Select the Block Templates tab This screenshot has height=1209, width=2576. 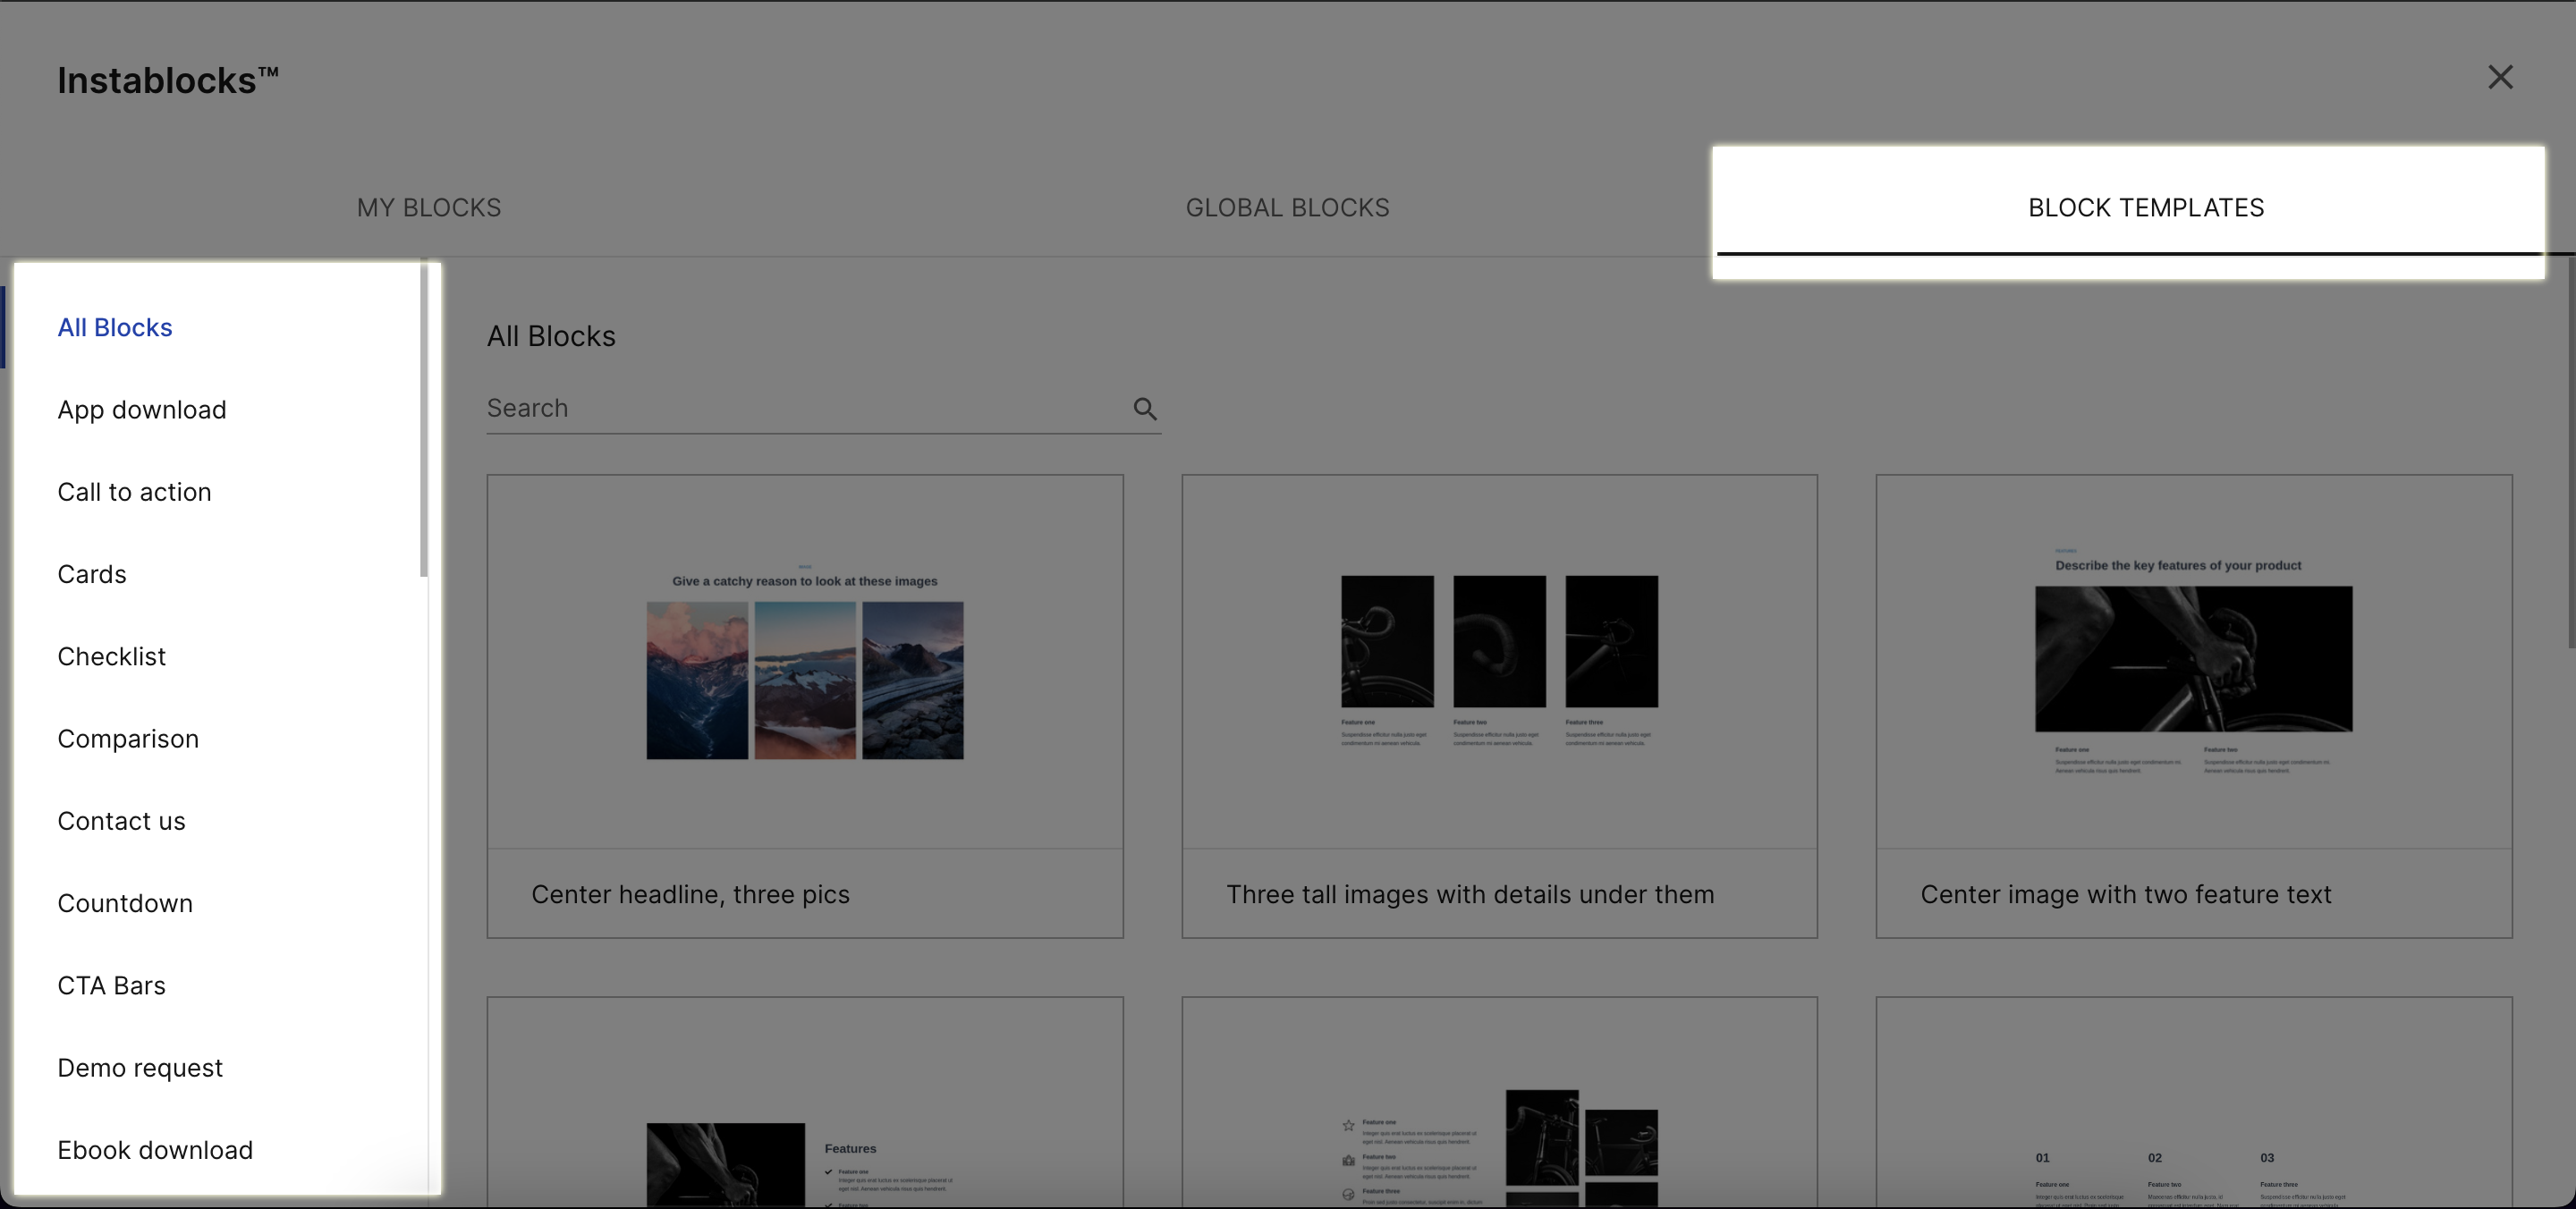pyautogui.click(x=2146, y=207)
